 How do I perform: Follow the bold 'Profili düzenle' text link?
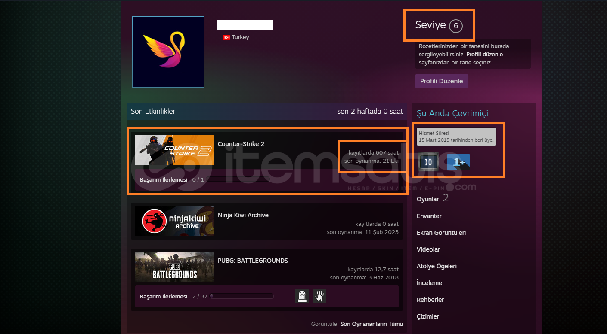click(484, 55)
